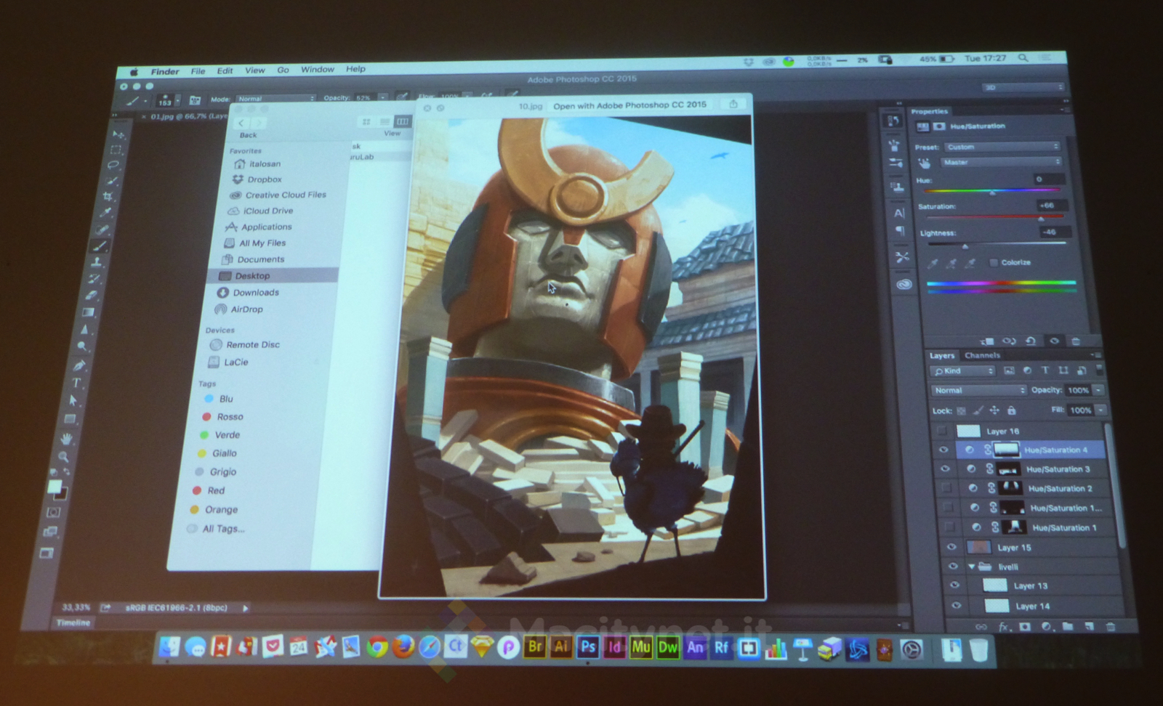Hide the Layer 15 layer

951,548
